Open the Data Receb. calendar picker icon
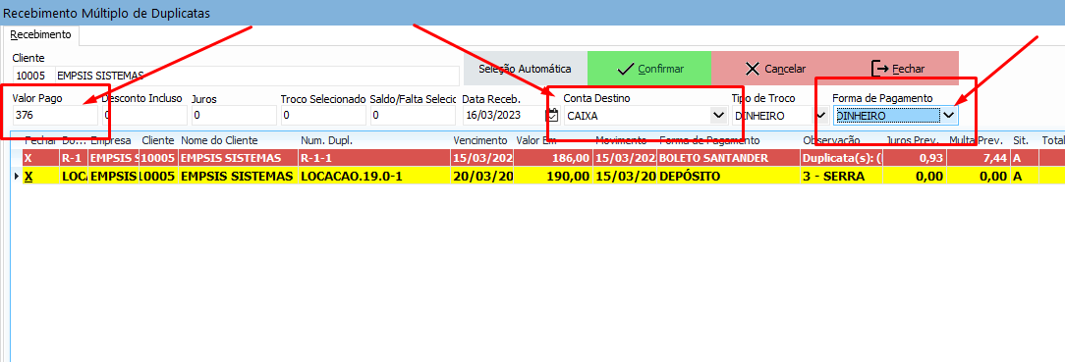This screenshot has width=1065, height=362. click(552, 115)
